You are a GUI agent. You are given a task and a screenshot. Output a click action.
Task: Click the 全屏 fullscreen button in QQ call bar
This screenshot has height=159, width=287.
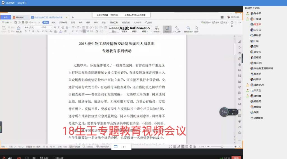point(44,158)
